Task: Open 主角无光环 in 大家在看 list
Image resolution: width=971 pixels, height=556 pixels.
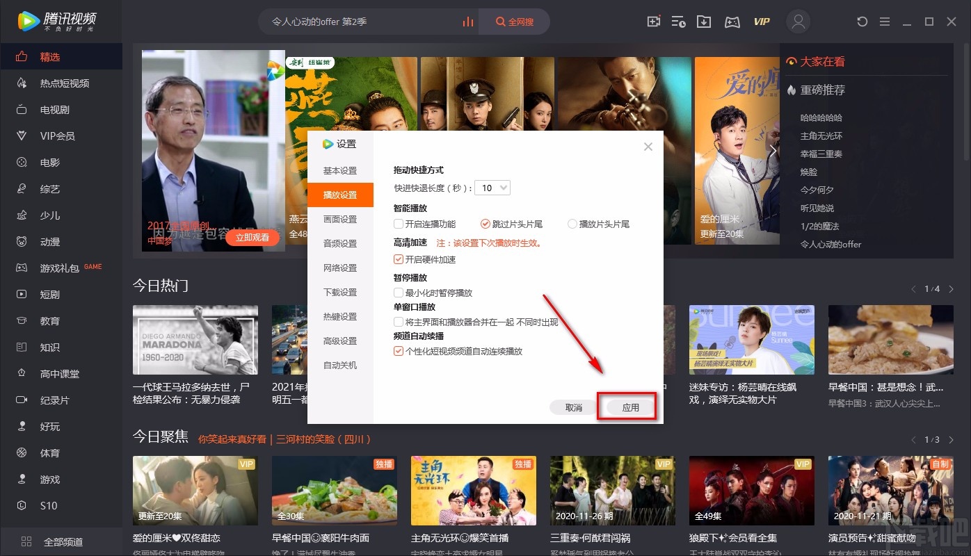Action: [821, 136]
